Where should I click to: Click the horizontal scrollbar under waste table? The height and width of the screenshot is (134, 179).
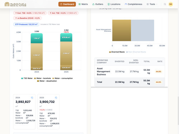(129, 87)
